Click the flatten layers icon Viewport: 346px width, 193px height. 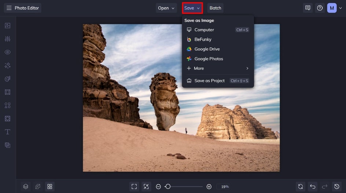click(38, 187)
